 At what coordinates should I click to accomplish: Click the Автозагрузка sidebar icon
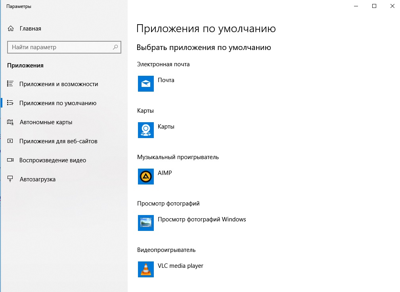point(11,179)
